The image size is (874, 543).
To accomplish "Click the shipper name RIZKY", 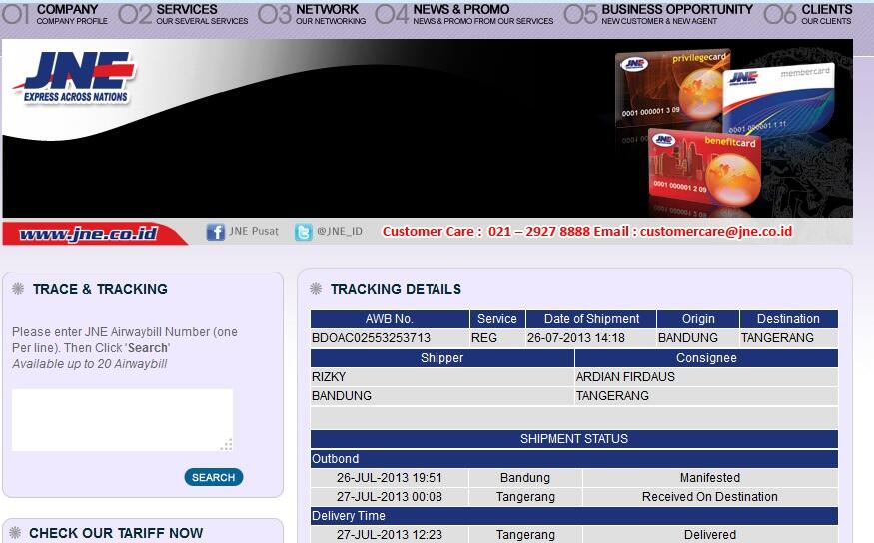I will tap(329, 377).
